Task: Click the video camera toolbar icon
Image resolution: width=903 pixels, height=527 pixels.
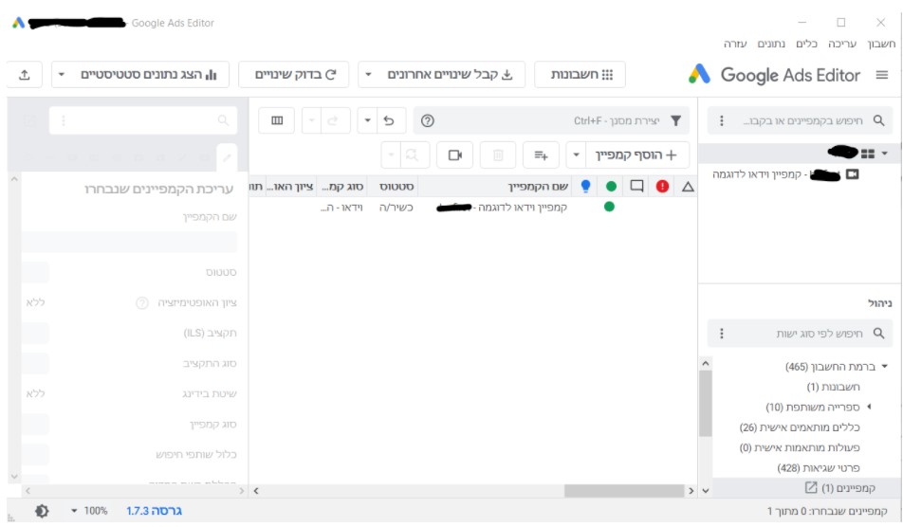Action: [x=455, y=154]
